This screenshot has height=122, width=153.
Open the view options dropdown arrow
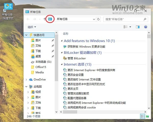pos(130,27)
